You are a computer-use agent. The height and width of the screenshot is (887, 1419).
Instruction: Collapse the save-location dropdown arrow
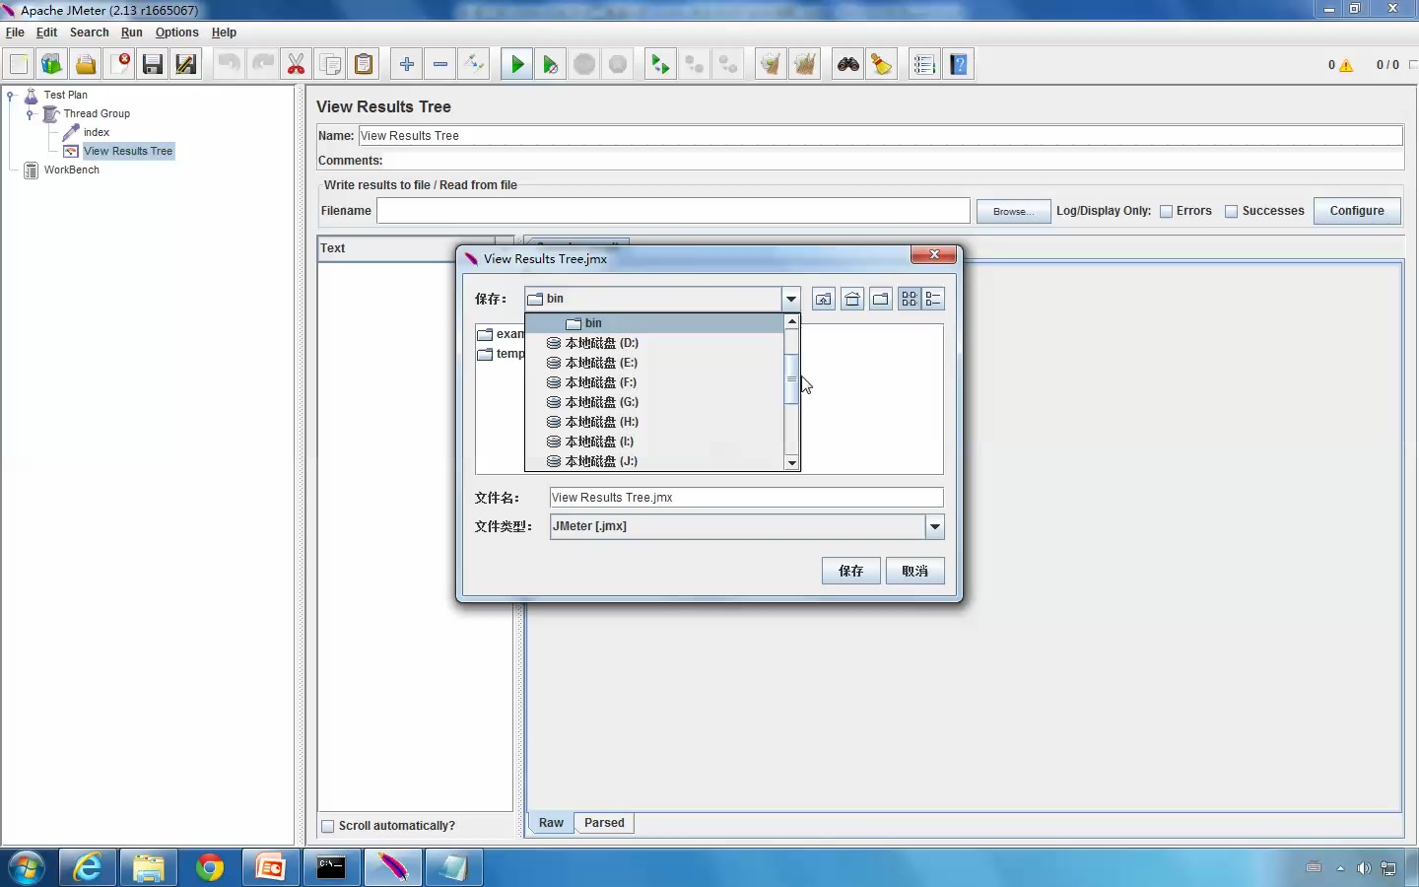(x=791, y=299)
